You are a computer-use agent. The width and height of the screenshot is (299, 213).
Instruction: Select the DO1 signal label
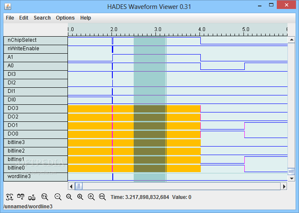click(35, 126)
